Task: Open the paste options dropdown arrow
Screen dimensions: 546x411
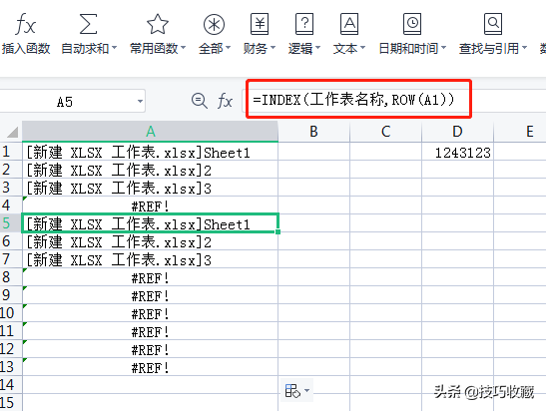Action: coord(306,390)
